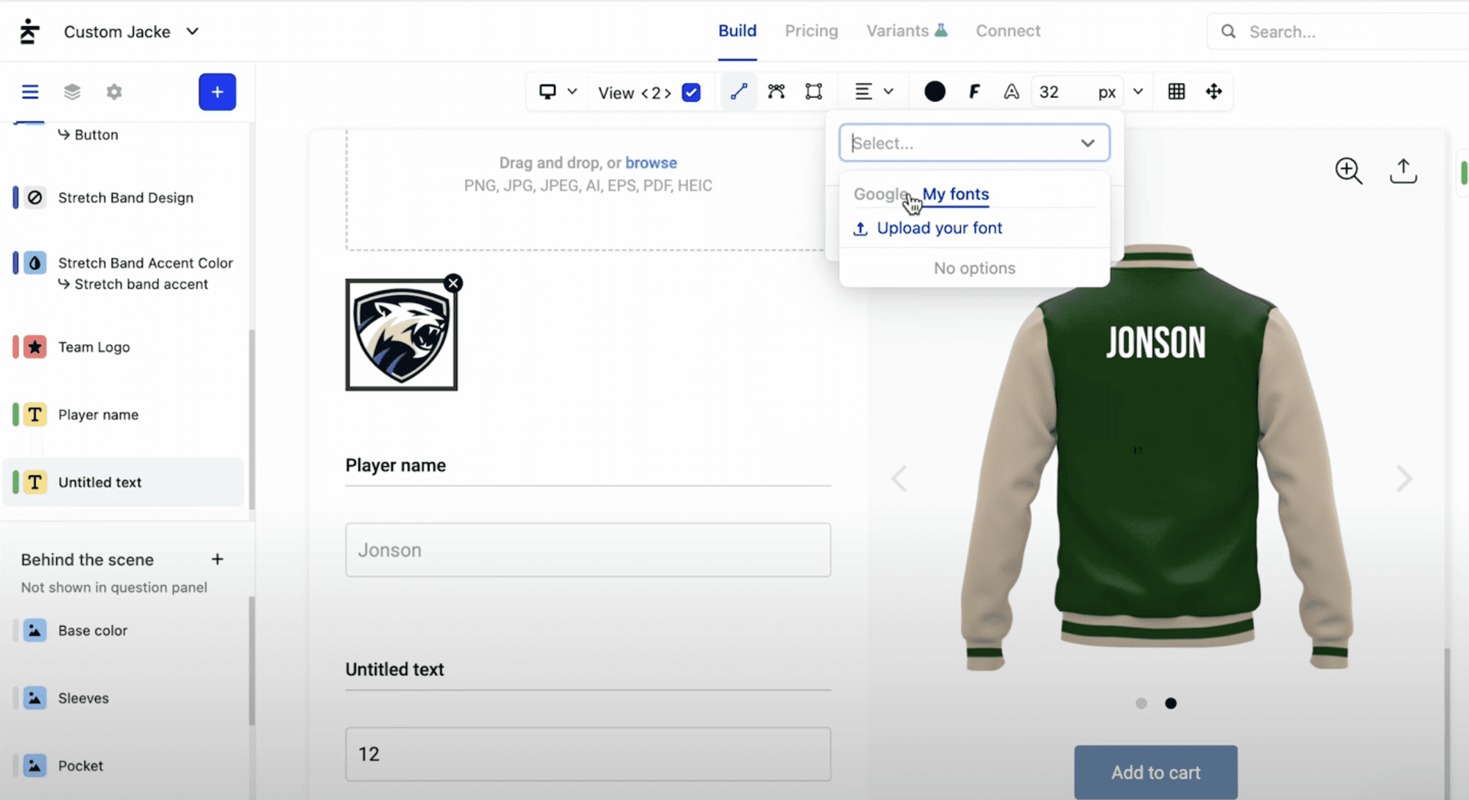
Task: Click Upload your font link
Action: 927,228
